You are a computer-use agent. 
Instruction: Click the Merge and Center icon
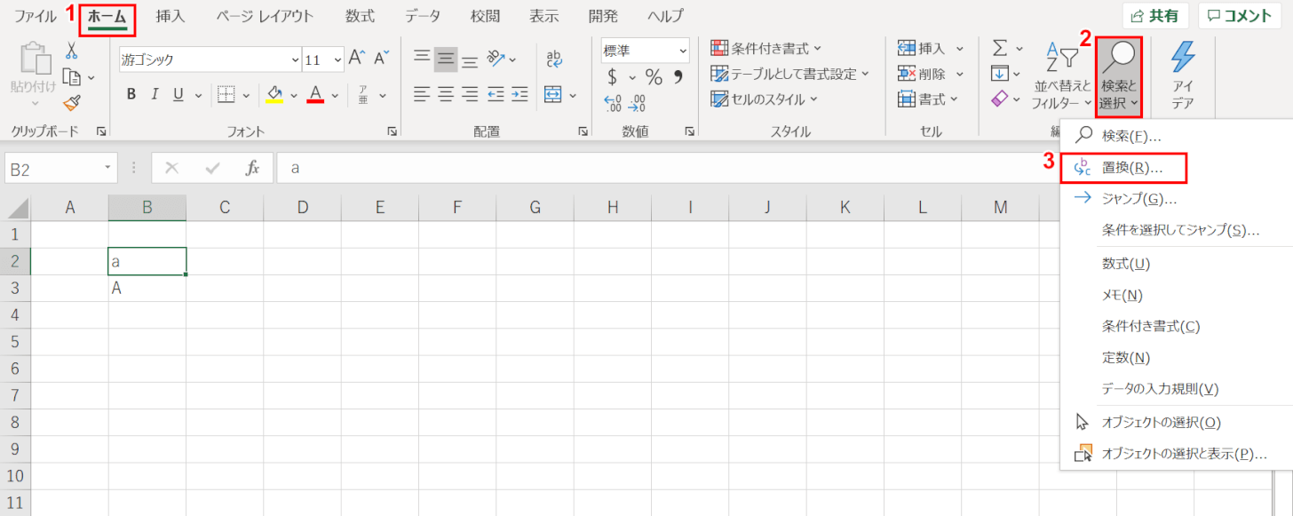tap(553, 94)
